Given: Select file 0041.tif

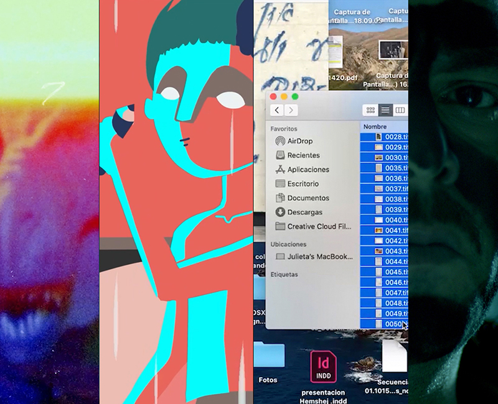Looking at the screenshot, I should click(384, 230).
